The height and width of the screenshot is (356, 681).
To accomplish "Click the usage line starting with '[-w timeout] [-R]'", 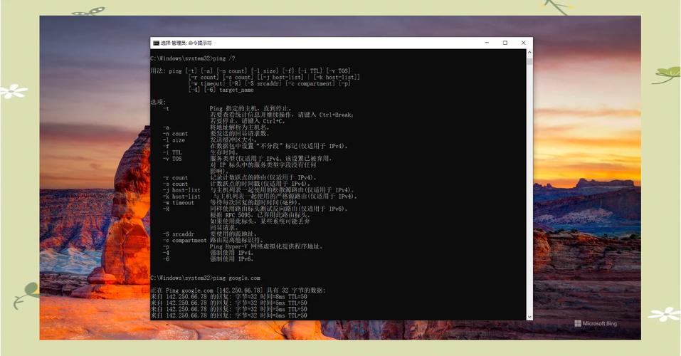I will pos(269,83).
